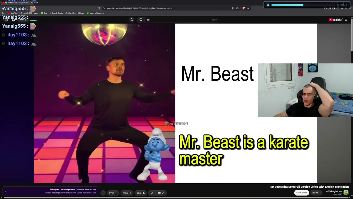Click the dislike thumbs-down button
Image resolution: width=353 pixels, height=199 pixels.
coord(152,193)
